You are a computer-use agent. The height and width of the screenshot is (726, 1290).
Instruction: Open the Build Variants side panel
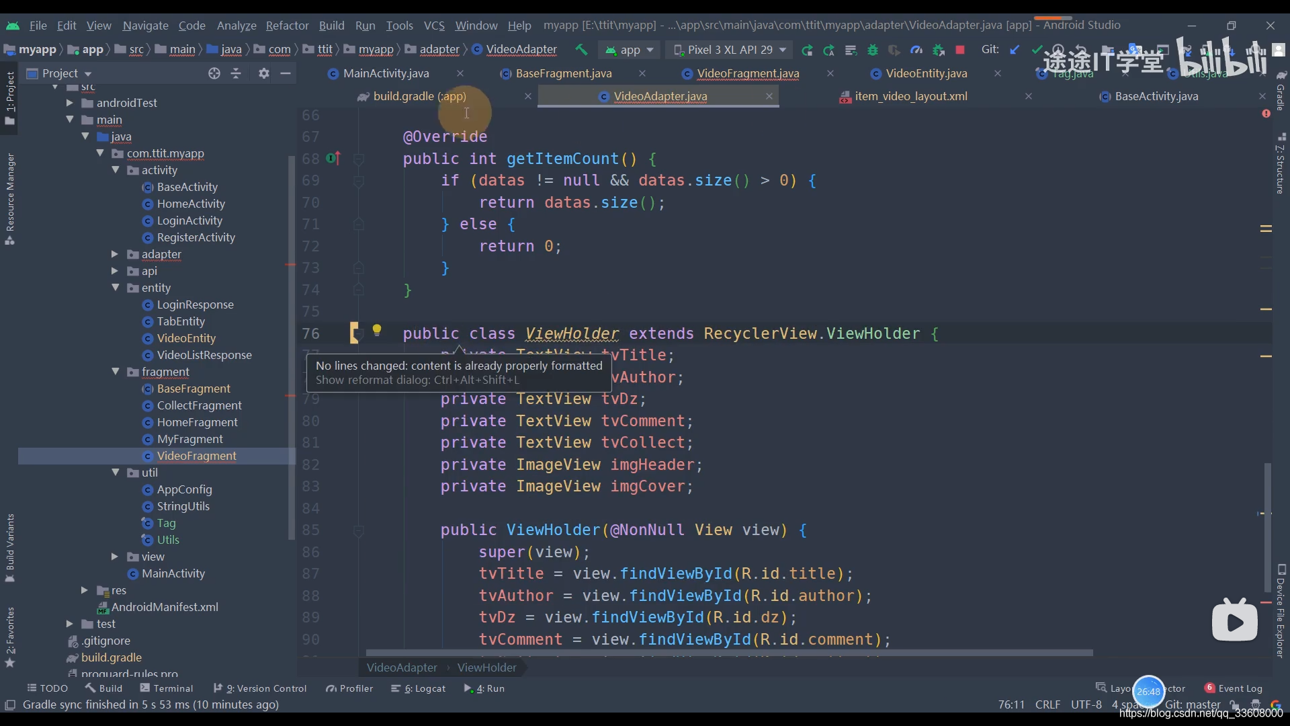click(10, 548)
